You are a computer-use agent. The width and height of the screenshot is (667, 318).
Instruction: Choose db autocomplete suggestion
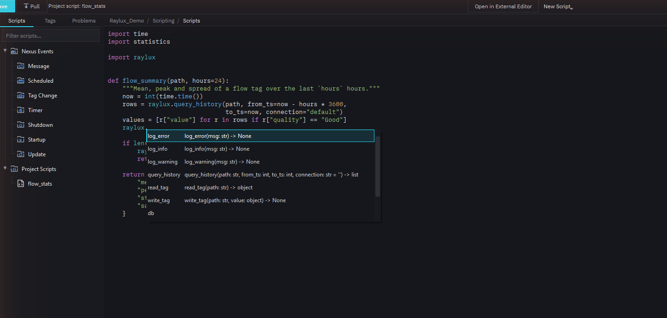[x=260, y=213]
